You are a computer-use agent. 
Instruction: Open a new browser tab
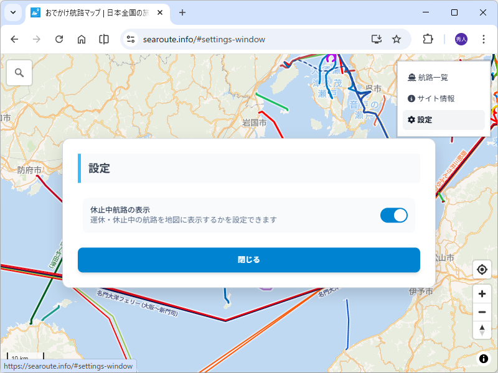[x=182, y=12]
